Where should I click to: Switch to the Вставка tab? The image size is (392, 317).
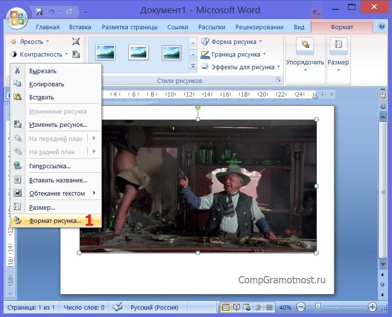(80, 27)
